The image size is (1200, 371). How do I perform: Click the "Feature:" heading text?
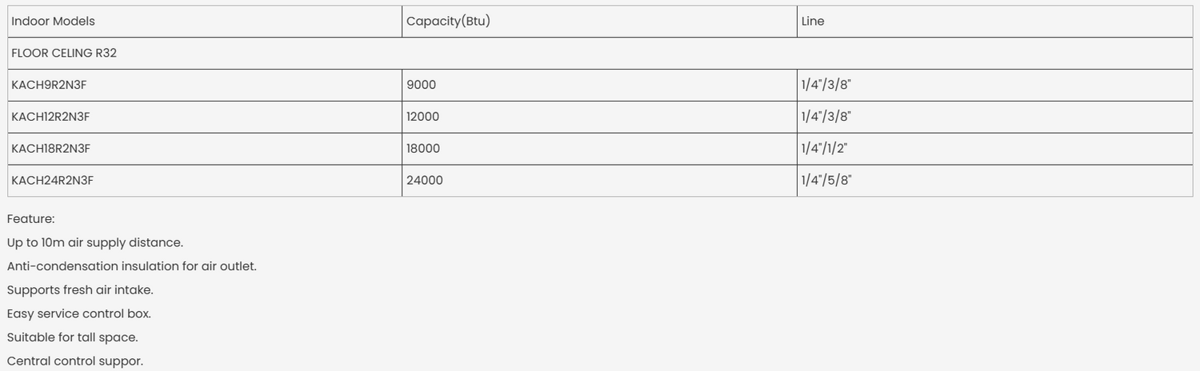point(30,219)
